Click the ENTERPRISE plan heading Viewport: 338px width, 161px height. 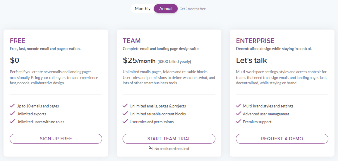[255, 41]
